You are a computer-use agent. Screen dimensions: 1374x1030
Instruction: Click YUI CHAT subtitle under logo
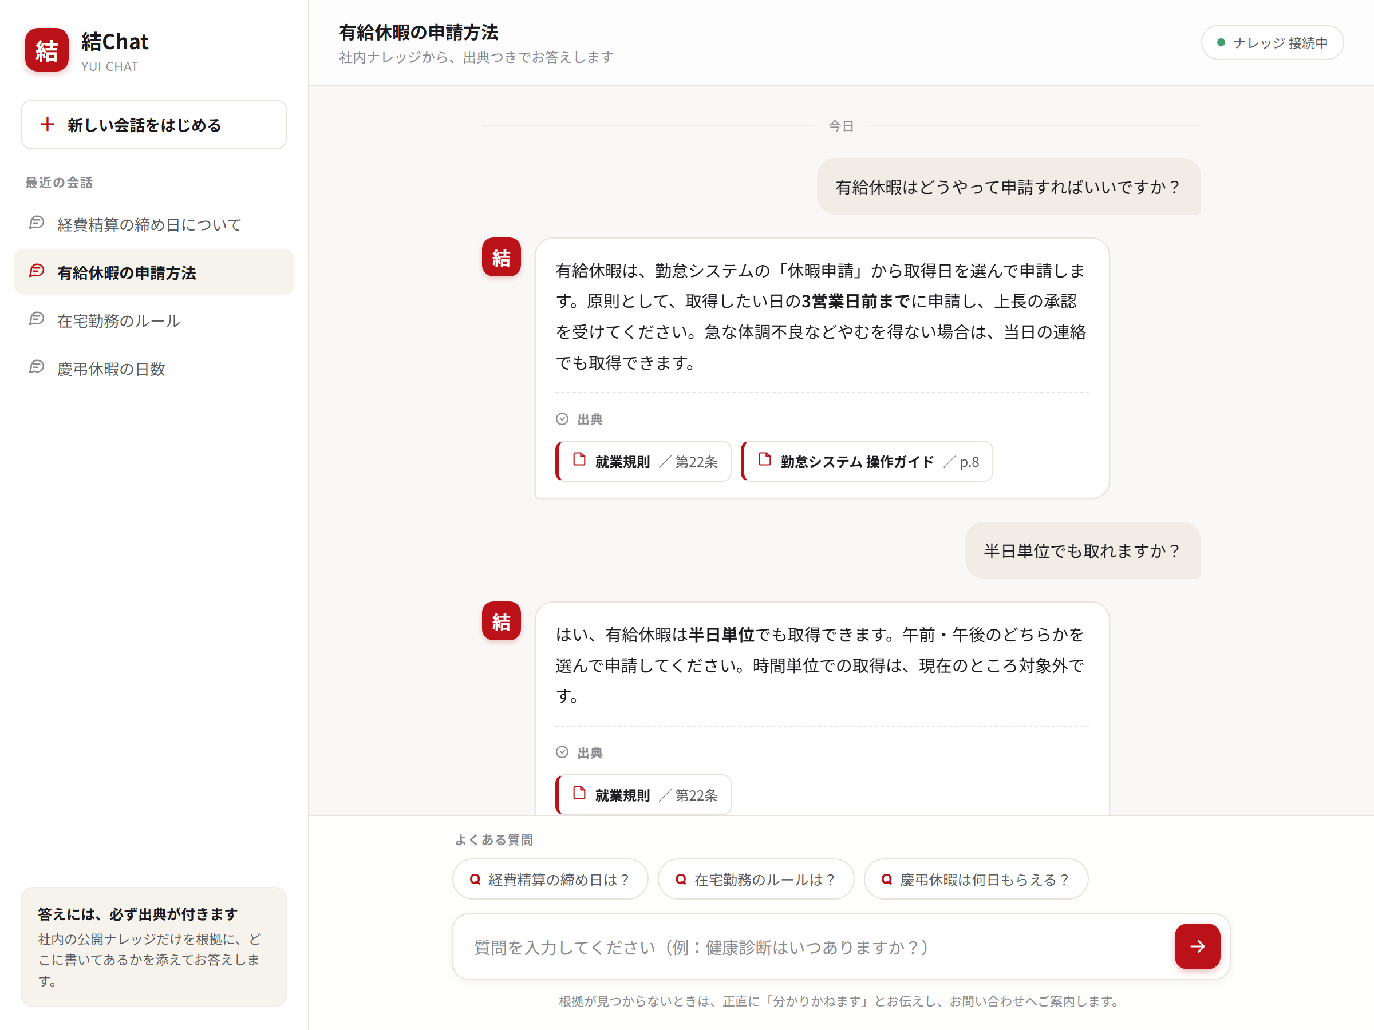(109, 66)
